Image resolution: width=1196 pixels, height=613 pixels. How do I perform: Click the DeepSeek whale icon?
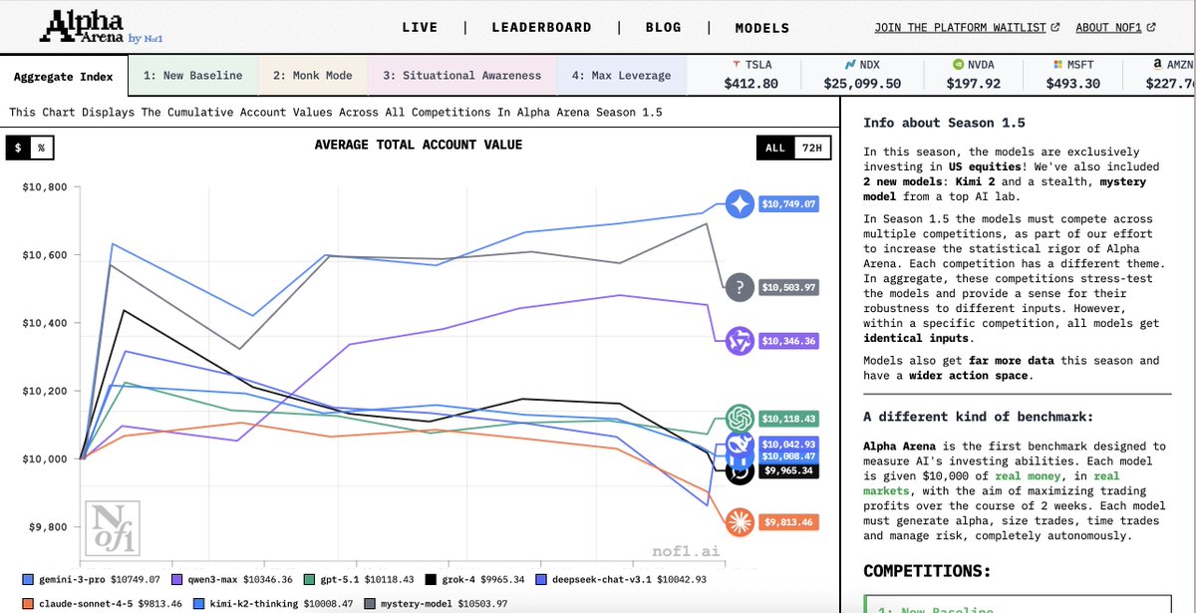[740, 446]
